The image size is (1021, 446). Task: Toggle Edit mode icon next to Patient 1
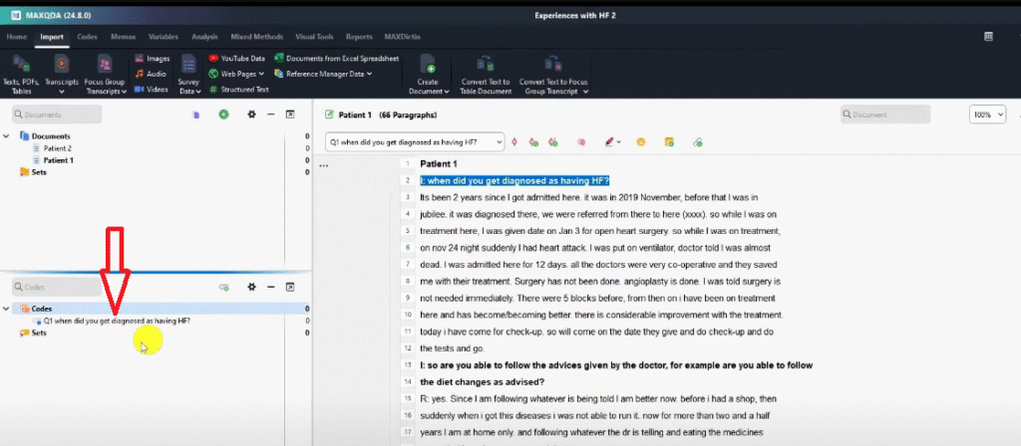coord(329,114)
